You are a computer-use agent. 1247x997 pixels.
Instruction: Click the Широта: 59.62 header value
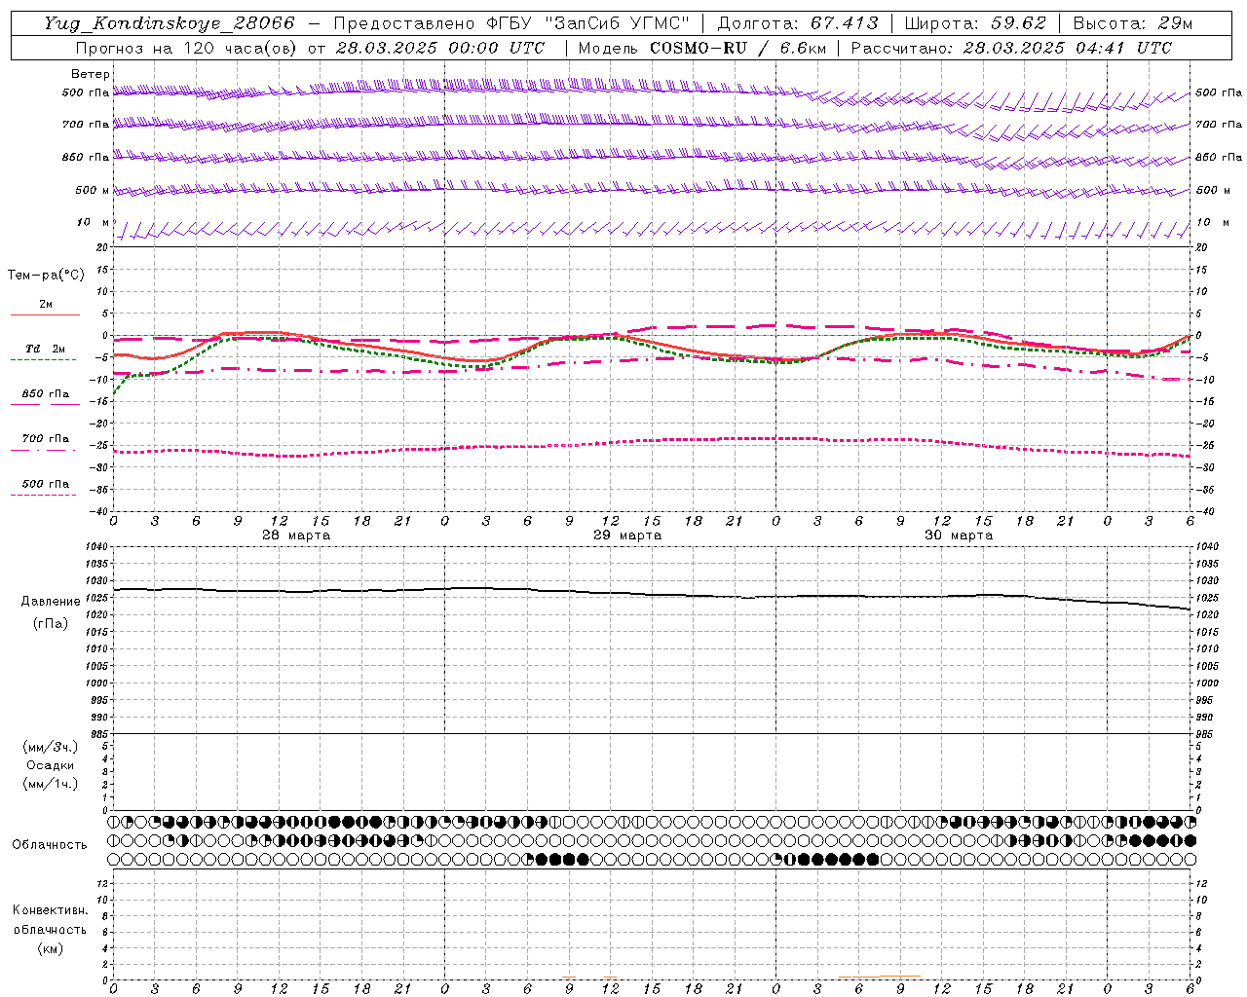point(975,23)
